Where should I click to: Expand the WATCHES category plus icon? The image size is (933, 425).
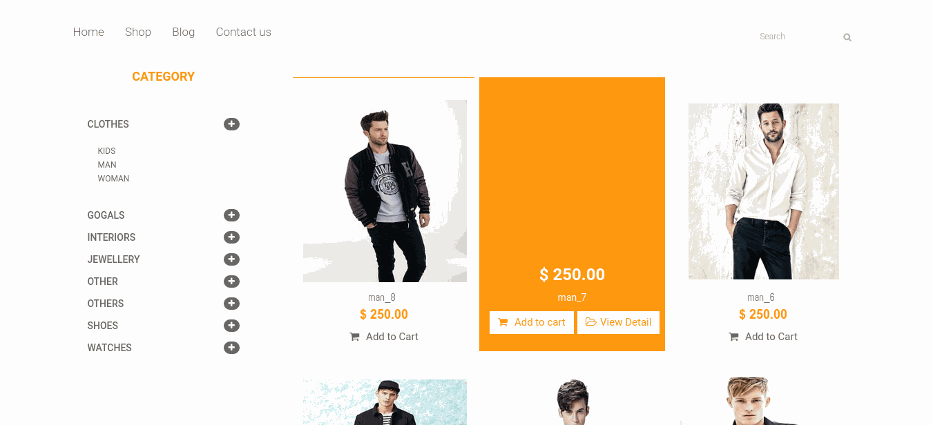231,348
